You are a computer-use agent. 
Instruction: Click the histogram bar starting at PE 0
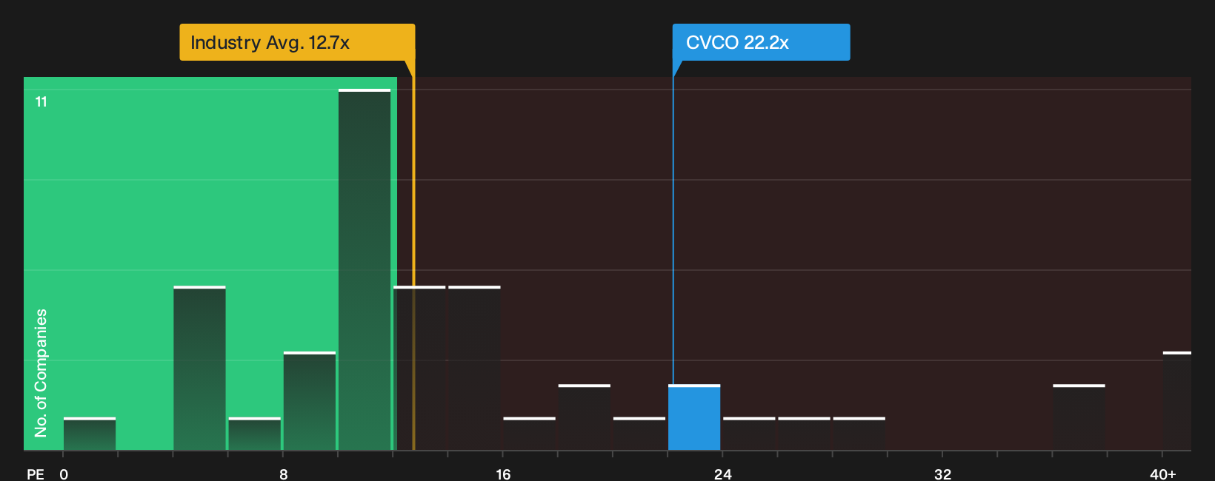point(90,434)
